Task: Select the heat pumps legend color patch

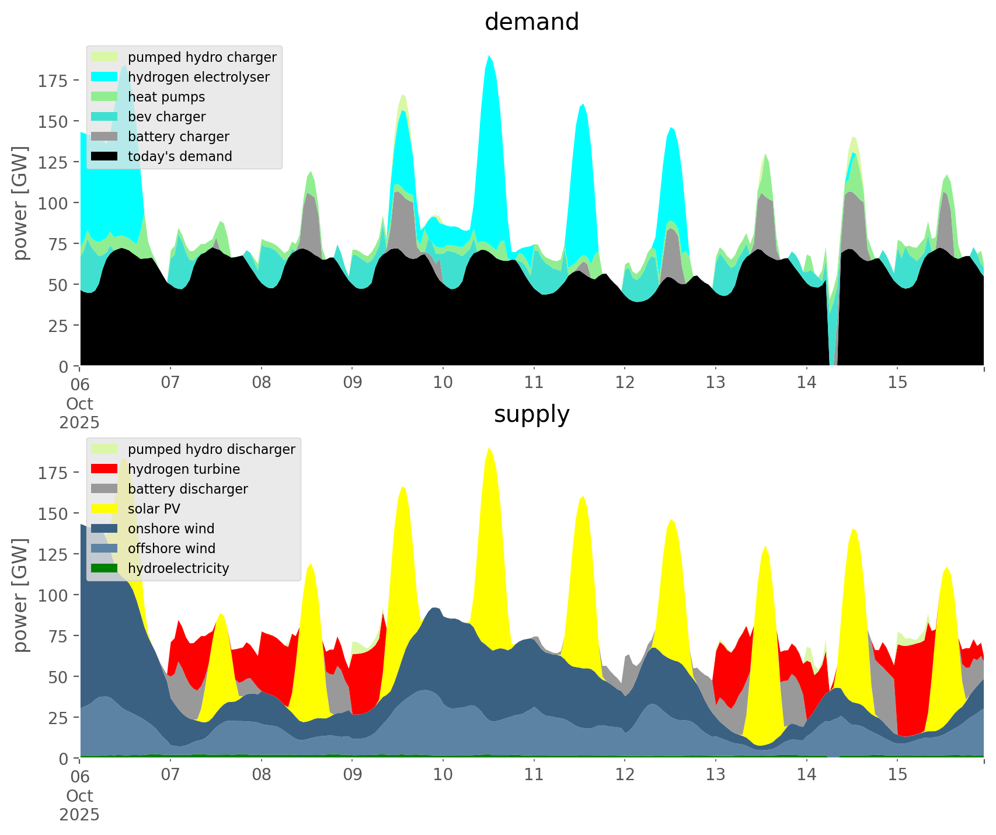Action: (105, 97)
